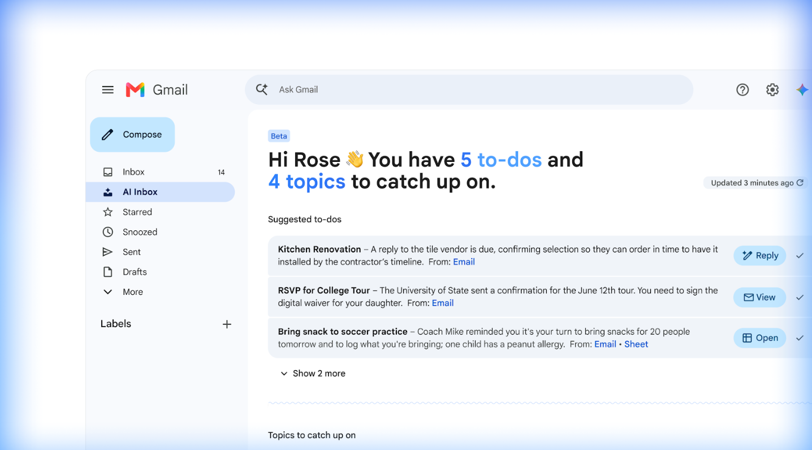Click the Starred star icon

click(107, 212)
